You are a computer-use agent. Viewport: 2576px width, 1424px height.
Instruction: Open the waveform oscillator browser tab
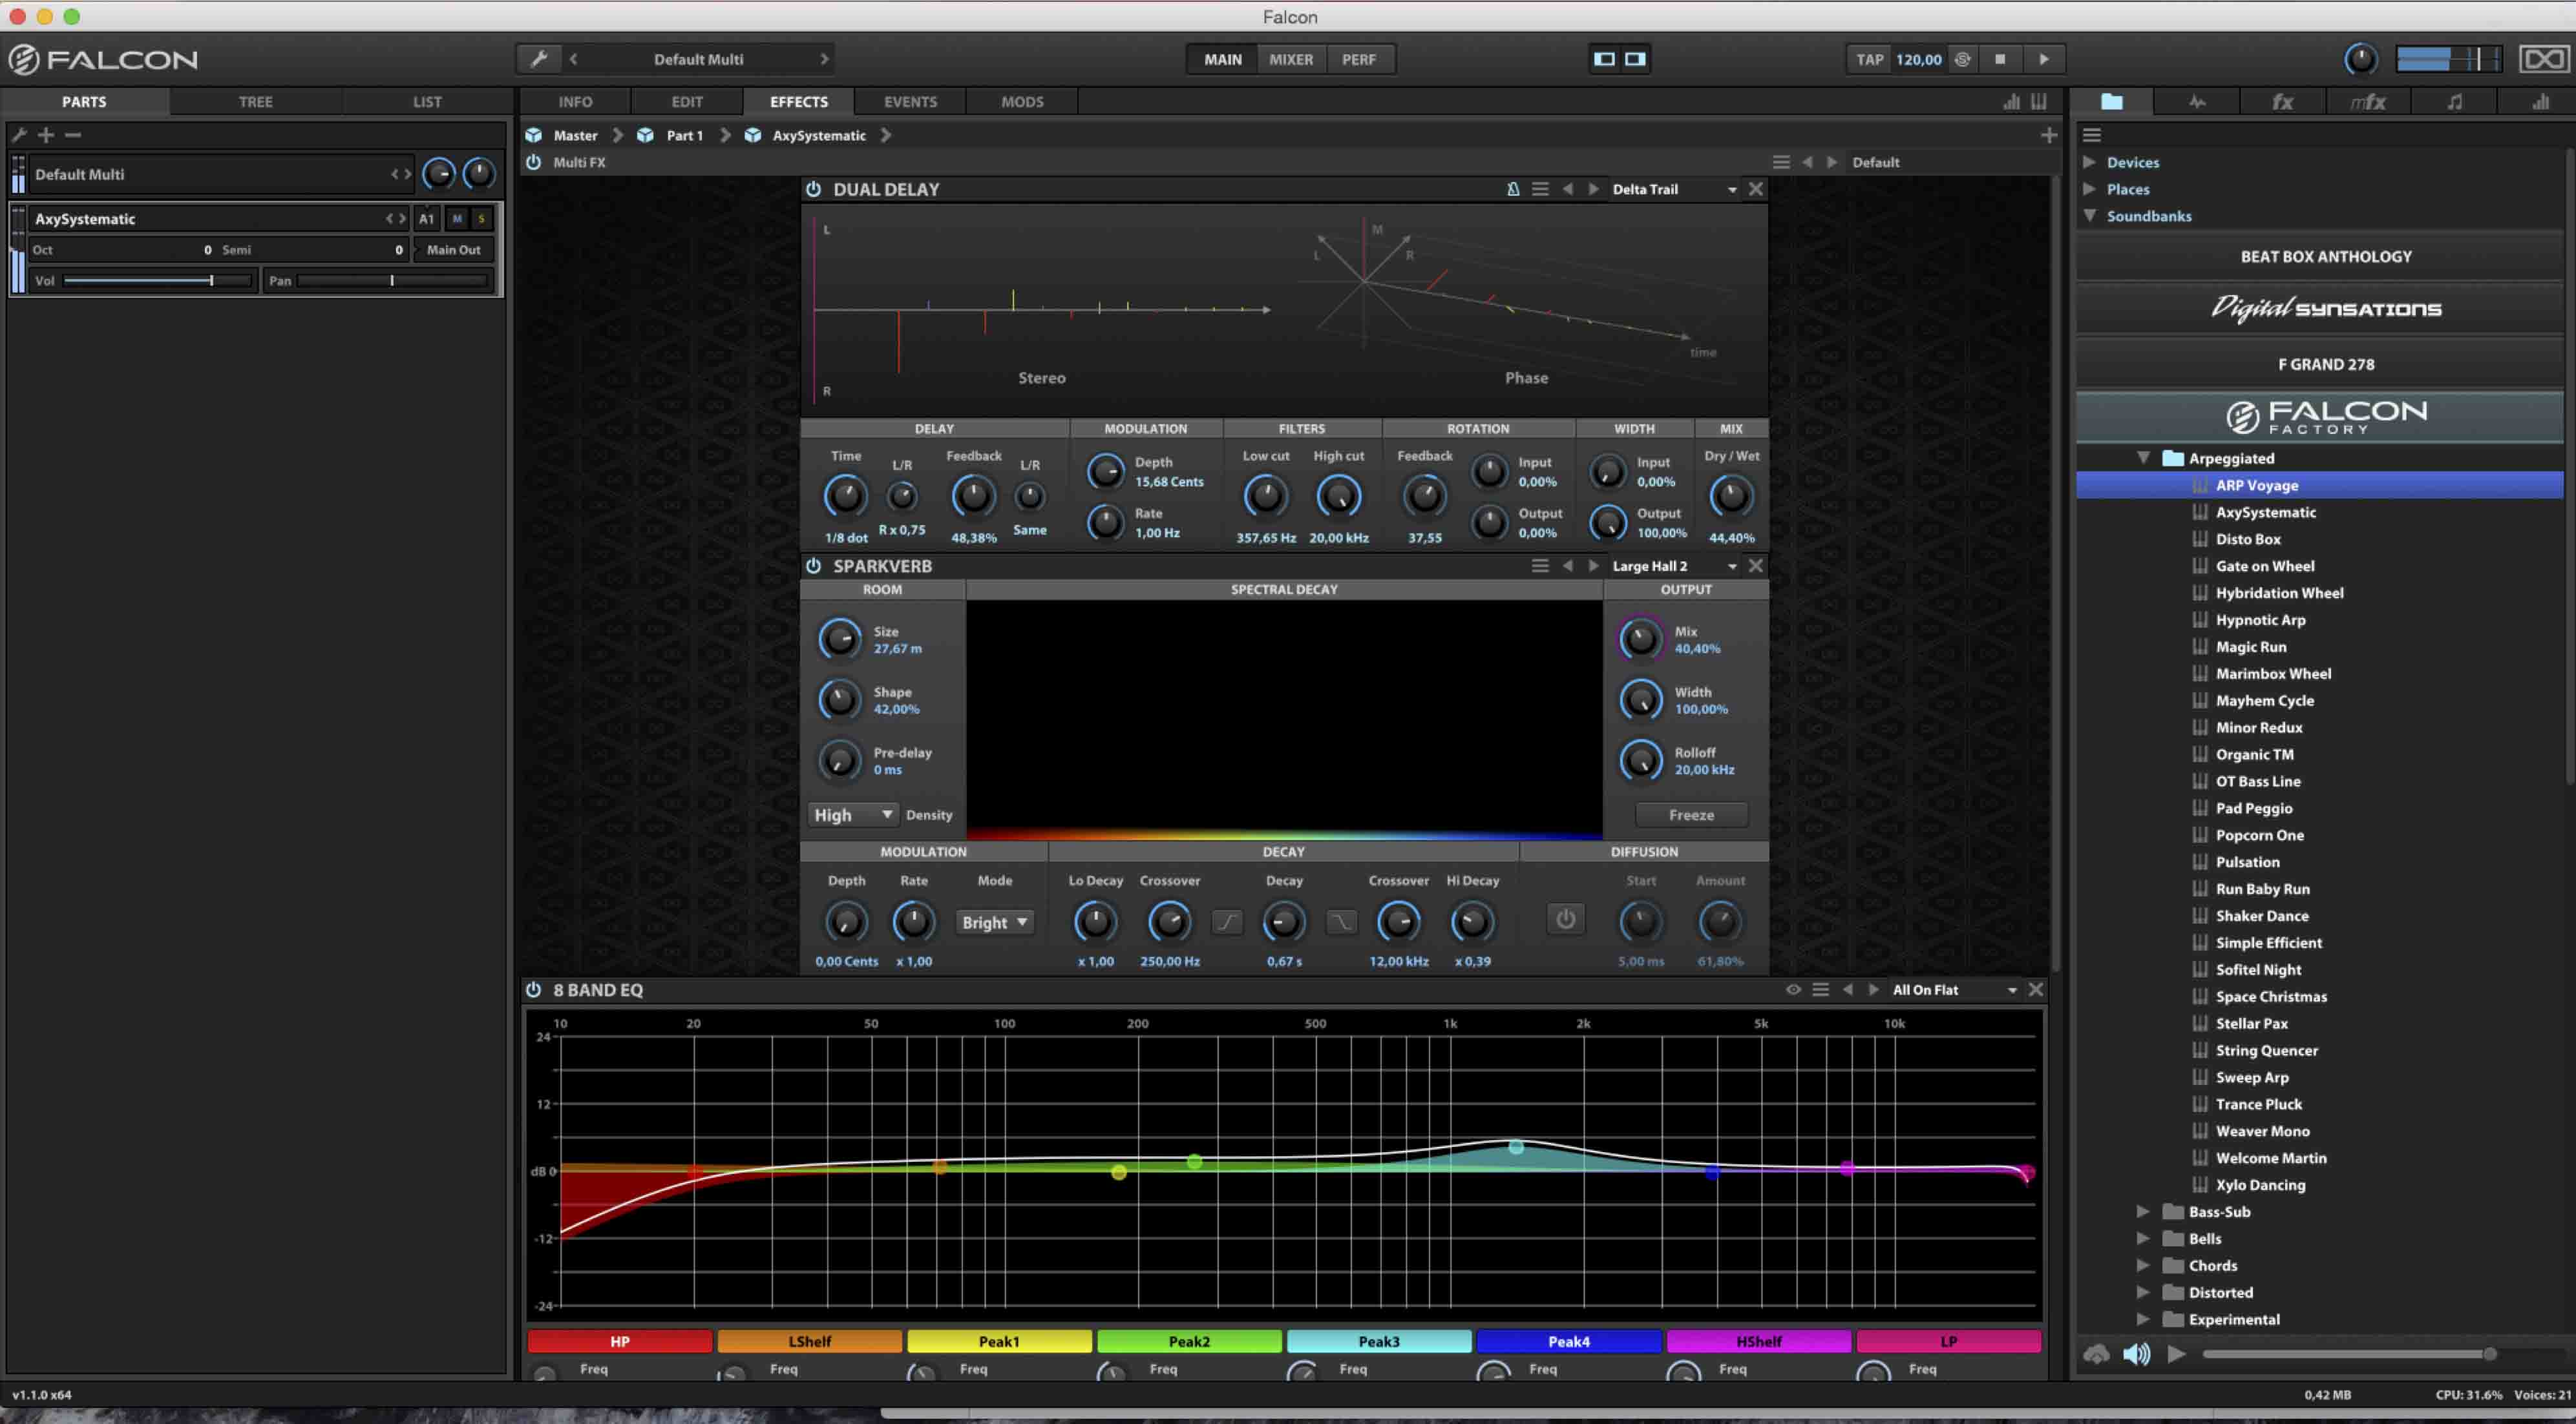(2197, 102)
